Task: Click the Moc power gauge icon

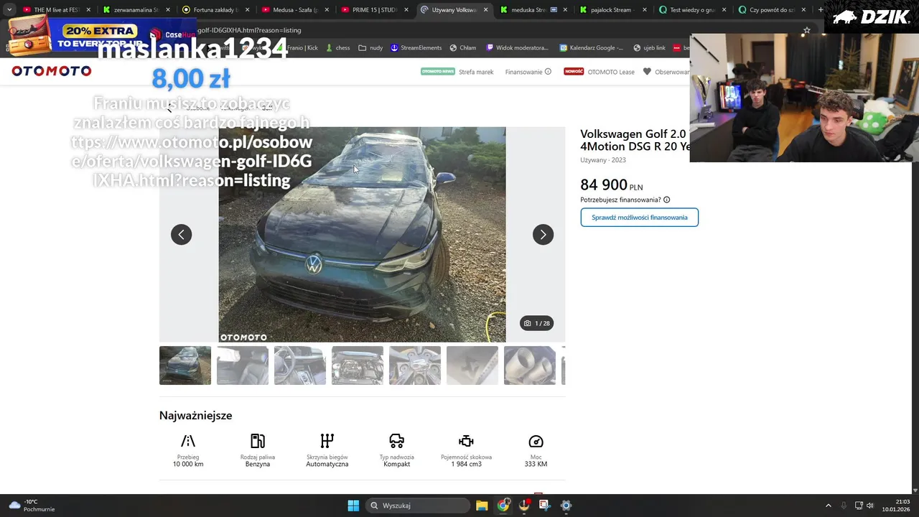Action: coord(536,441)
